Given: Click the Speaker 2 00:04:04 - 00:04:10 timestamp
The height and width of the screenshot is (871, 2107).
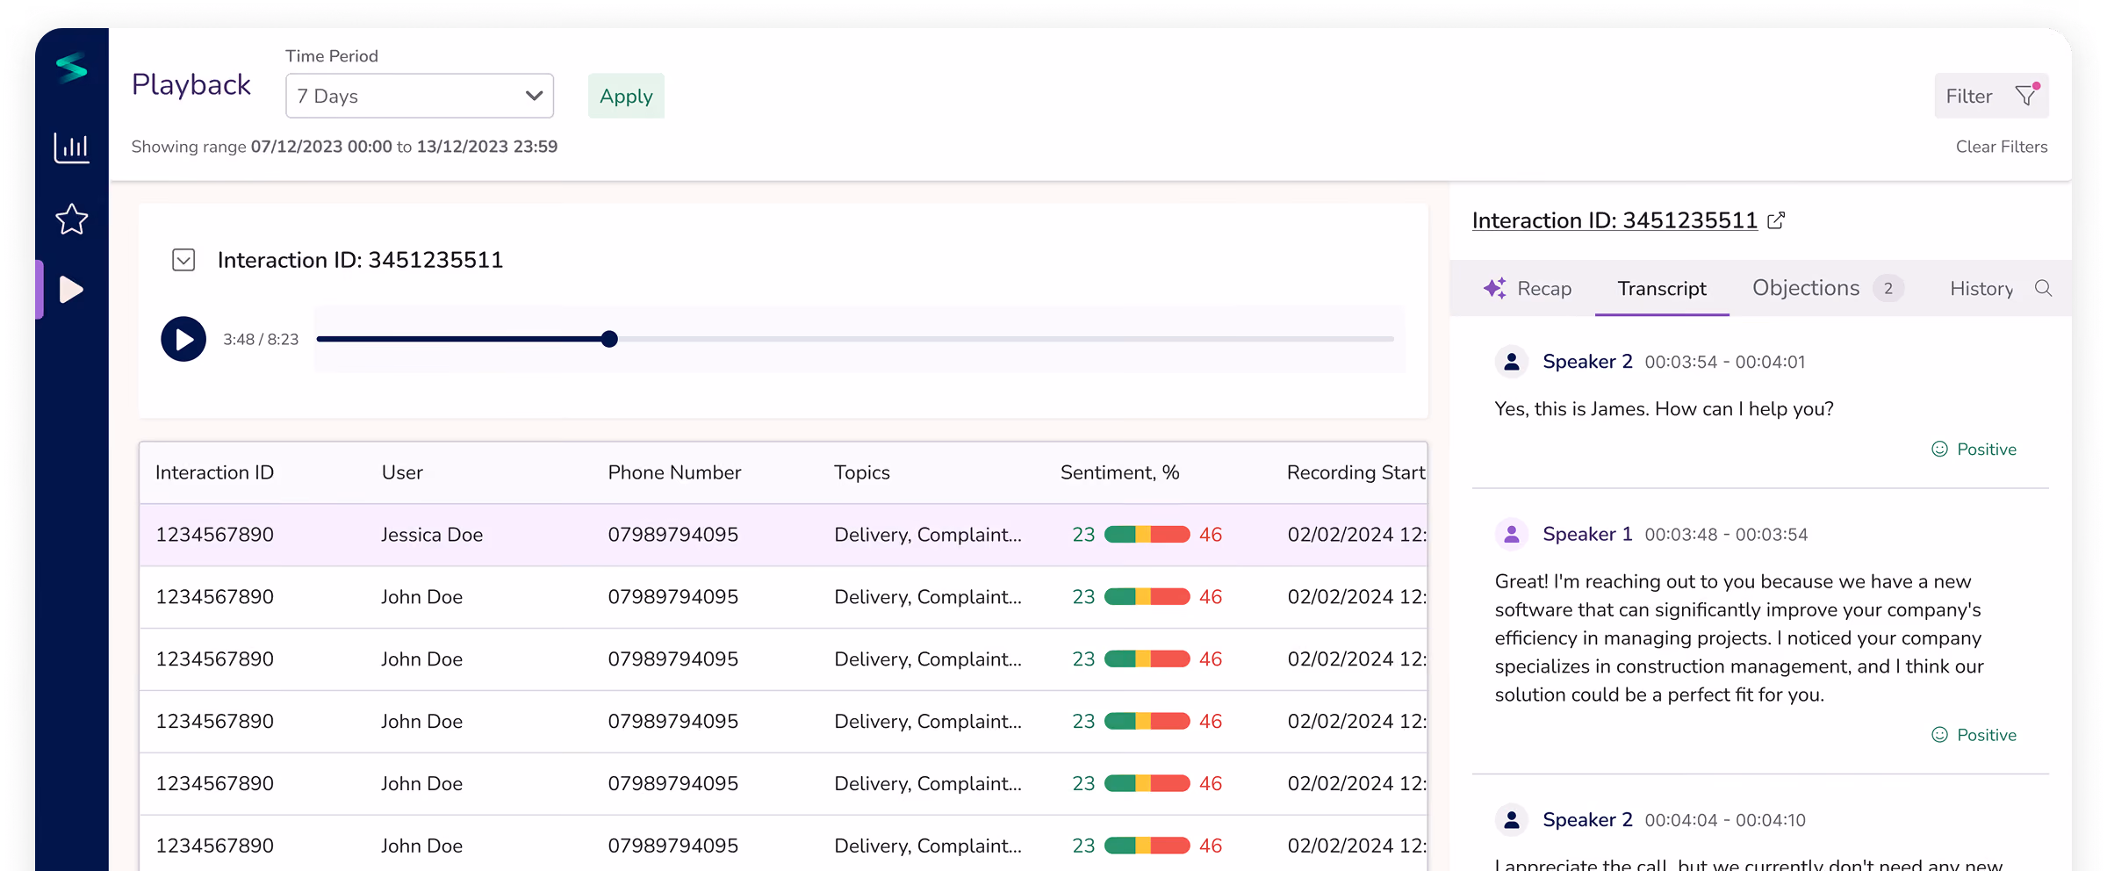Looking at the screenshot, I should [x=1724, y=820].
